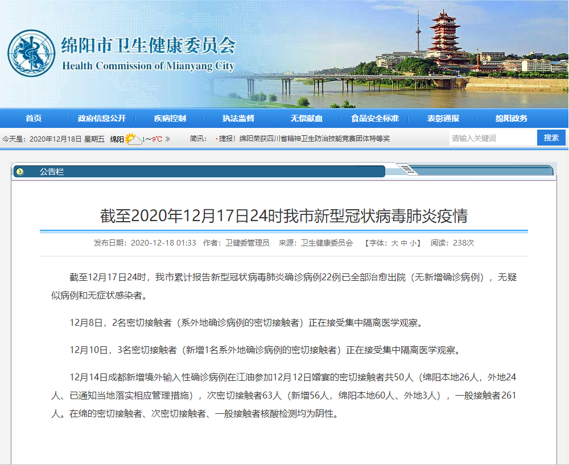Open the 表彰通报 menu item
Image resolution: width=569 pixels, height=465 pixels.
click(x=443, y=118)
